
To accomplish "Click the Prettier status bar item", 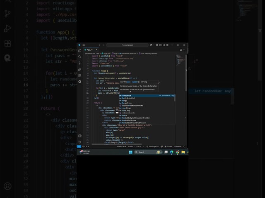I will point(178,146).
